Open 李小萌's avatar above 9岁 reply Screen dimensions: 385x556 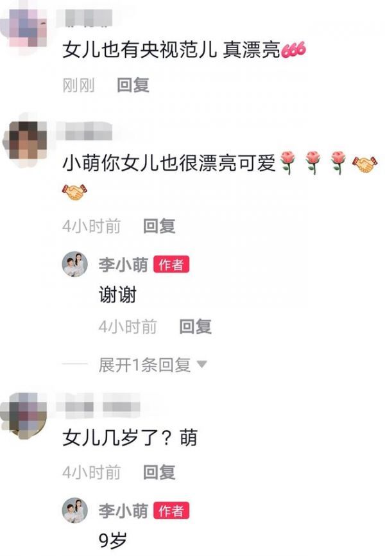pos(75,510)
